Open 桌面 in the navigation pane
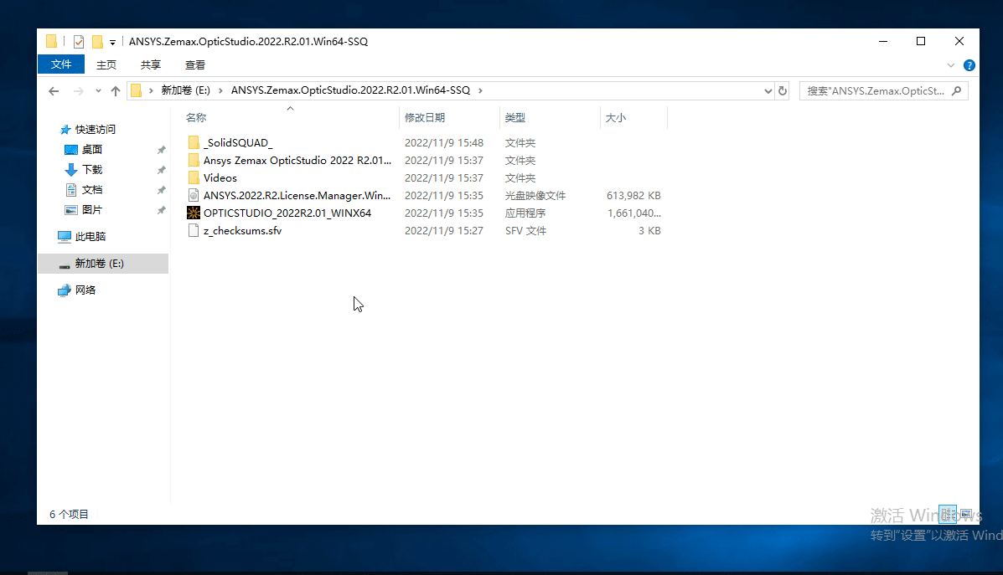The width and height of the screenshot is (1003, 575). pos(91,150)
